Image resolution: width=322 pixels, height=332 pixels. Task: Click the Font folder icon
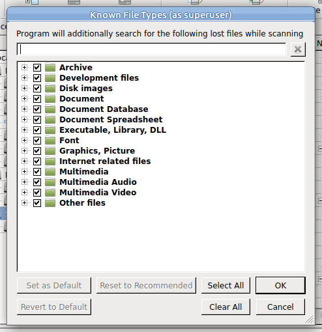[x=50, y=141]
